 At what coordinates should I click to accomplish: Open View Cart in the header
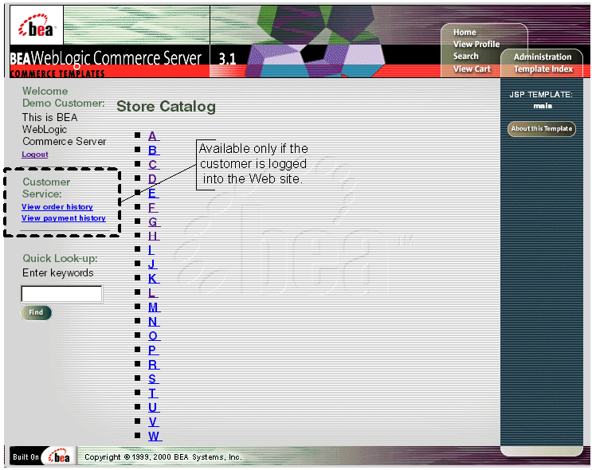(472, 69)
